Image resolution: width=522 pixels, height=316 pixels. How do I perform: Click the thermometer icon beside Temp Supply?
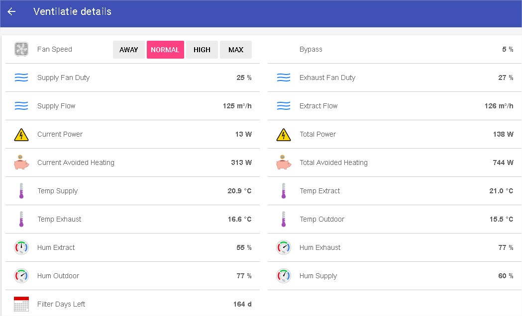(x=21, y=191)
